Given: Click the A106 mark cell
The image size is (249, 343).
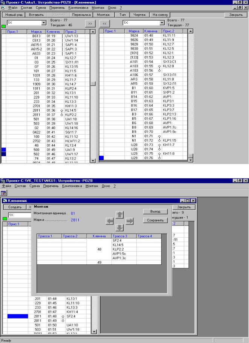Looking at the screenshot, I should 134,75.
